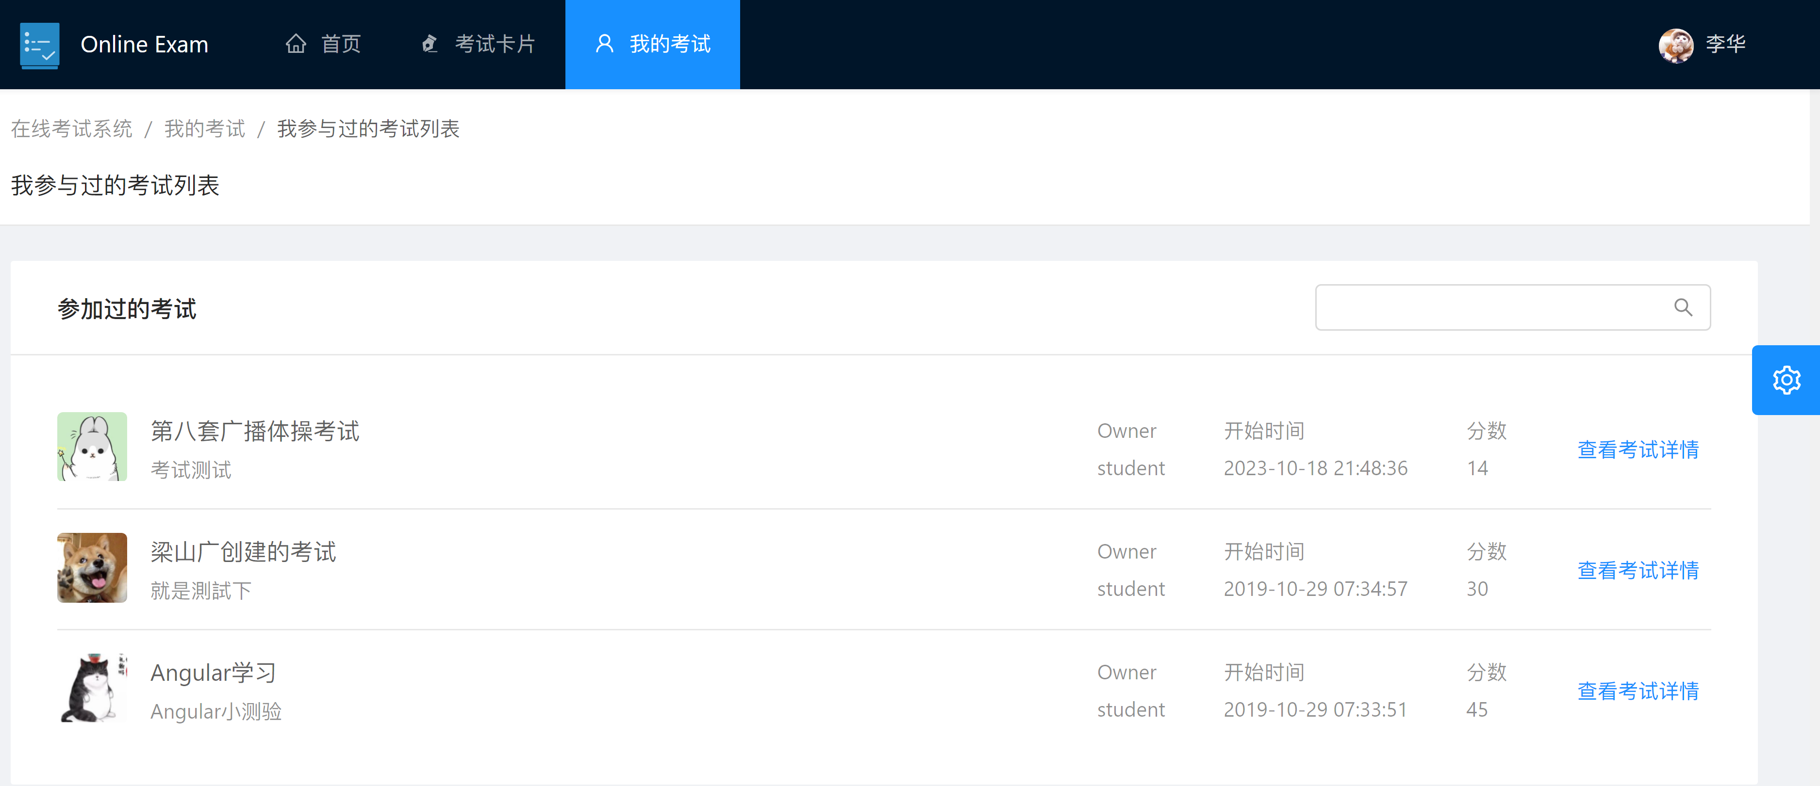Click the home icon beside 首页
Viewport: 1820px width, 786px height.
(x=296, y=44)
